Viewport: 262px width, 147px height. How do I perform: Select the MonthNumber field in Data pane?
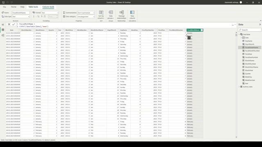(250, 64)
